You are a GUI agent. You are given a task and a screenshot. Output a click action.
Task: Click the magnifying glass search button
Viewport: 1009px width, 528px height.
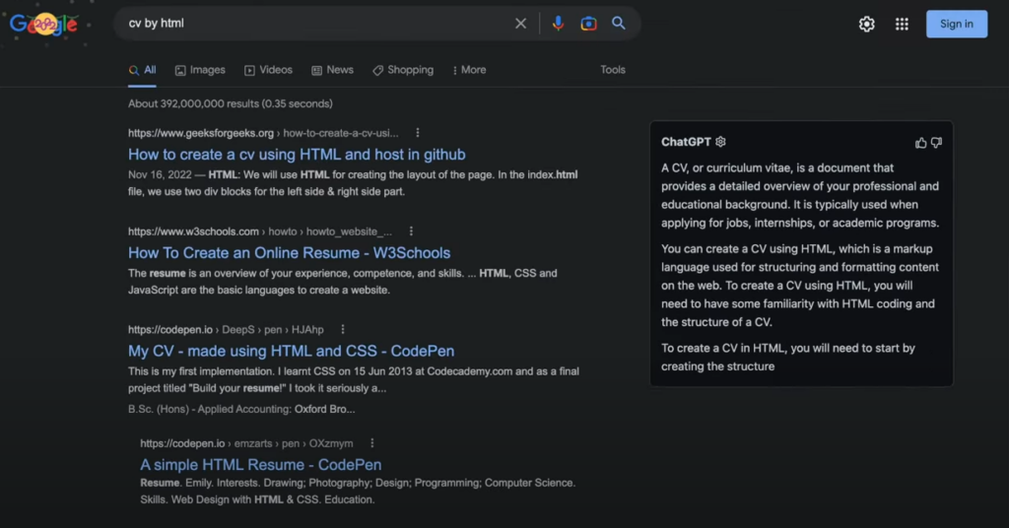(619, 24)
